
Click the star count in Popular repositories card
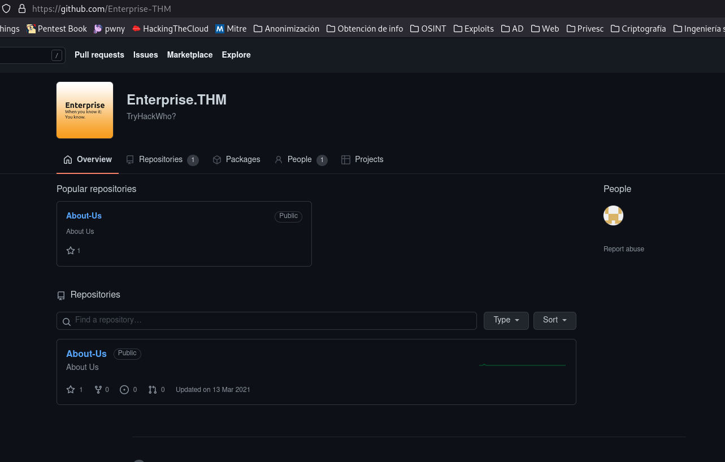point(73,250)
